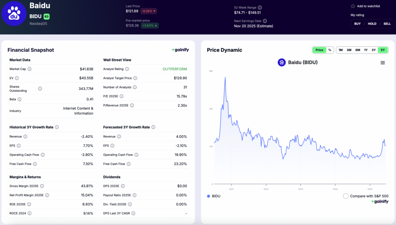The image size is (396, 225).
Task: Click the info icon beside Historical 3Y Growth Rate
Action: (x=57, y=127)
